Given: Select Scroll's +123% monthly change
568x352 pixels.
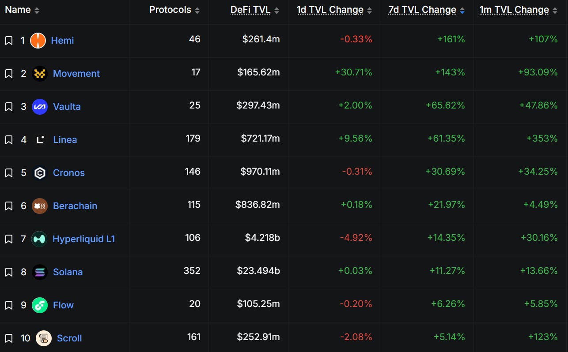Looking at the screenshot, I should click(543, 337).
